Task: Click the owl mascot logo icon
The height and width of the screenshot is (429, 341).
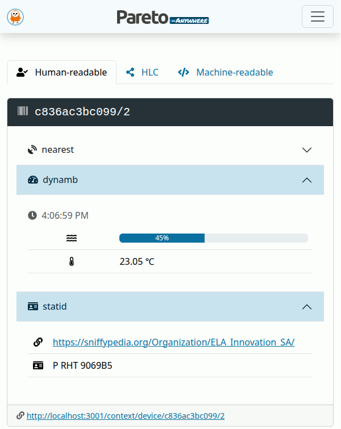Action: (15, 16)
